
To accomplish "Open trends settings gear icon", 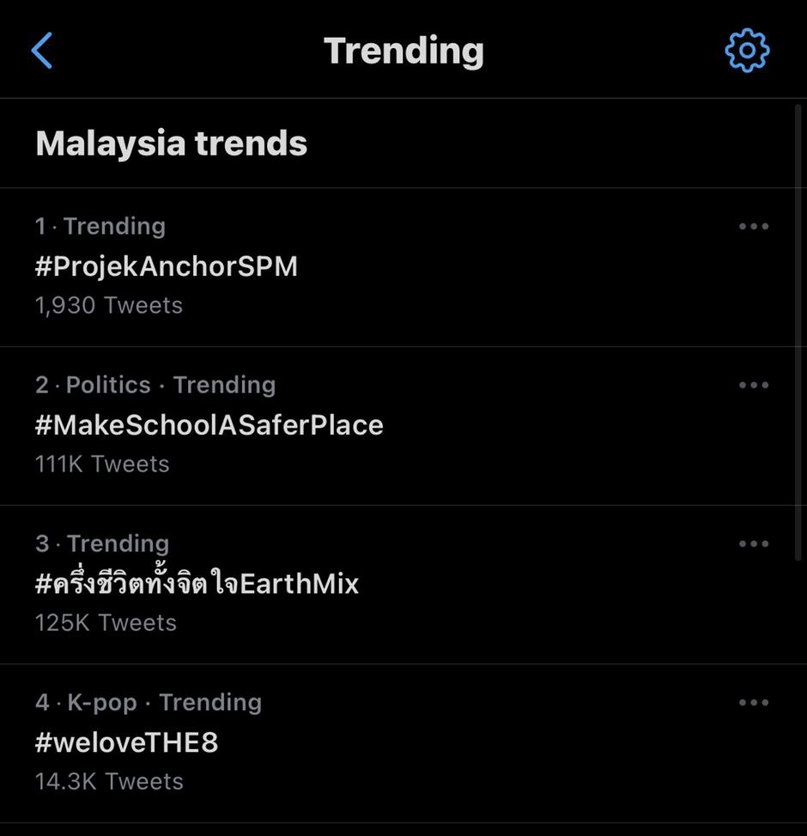I will 747,51.
